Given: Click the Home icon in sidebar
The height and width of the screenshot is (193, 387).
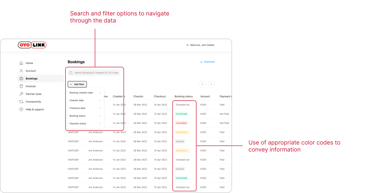Looking at the screenshot, I should pyautogui.click(x=21, y=63).
